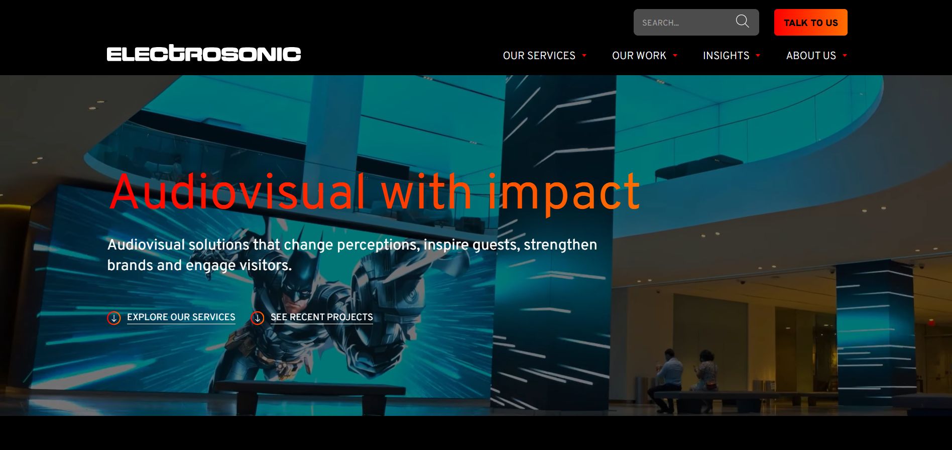
Task: Click circled arrow icon beside See Recent Projects
Action: 258,318
